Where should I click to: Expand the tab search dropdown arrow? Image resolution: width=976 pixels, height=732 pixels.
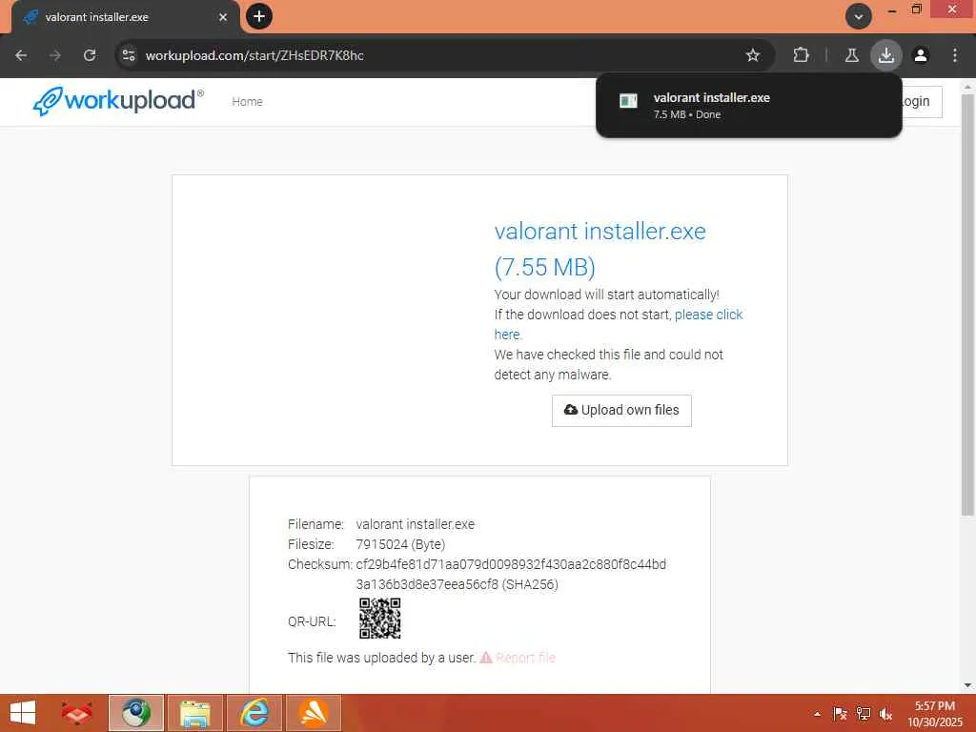tap(859, 17)
